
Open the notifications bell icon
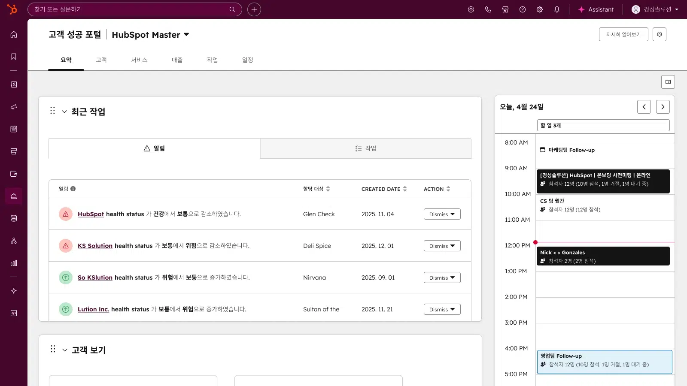(557, 9)
